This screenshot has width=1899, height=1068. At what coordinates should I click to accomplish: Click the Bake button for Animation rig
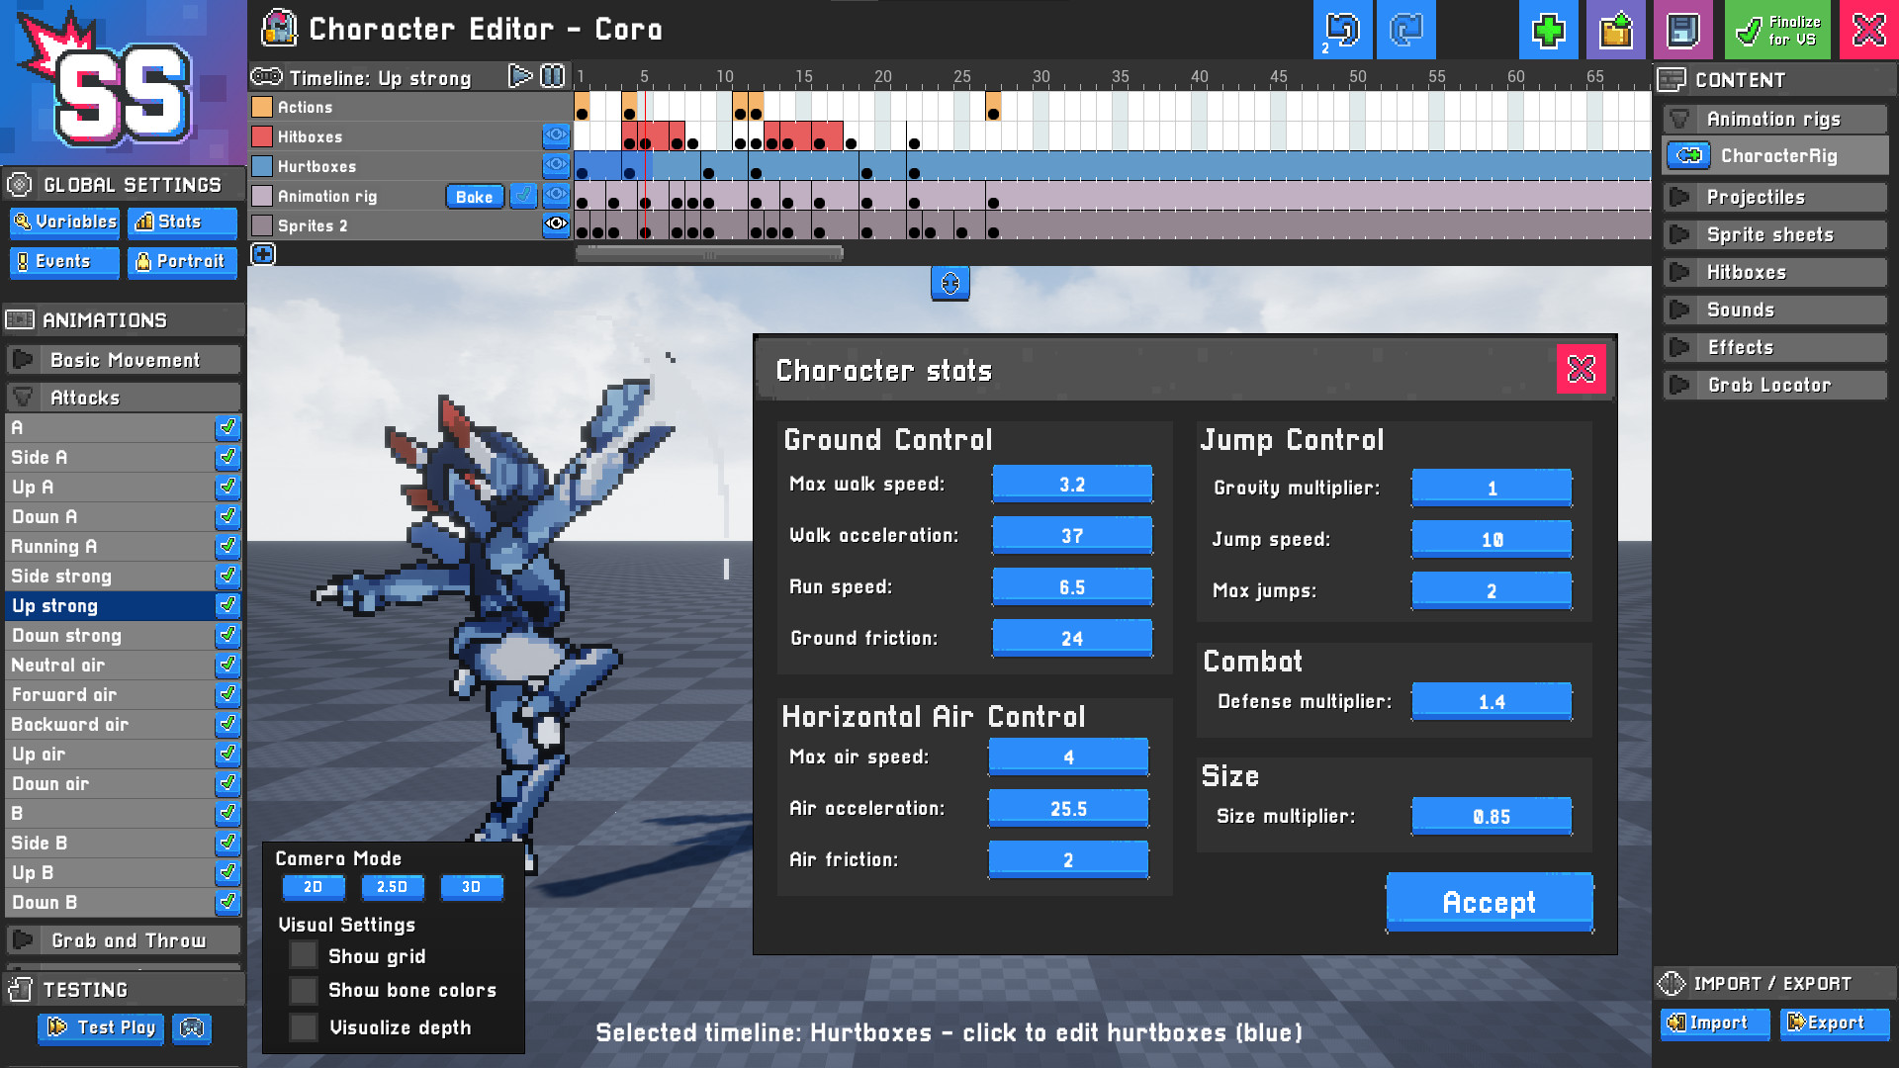point(474,196)
